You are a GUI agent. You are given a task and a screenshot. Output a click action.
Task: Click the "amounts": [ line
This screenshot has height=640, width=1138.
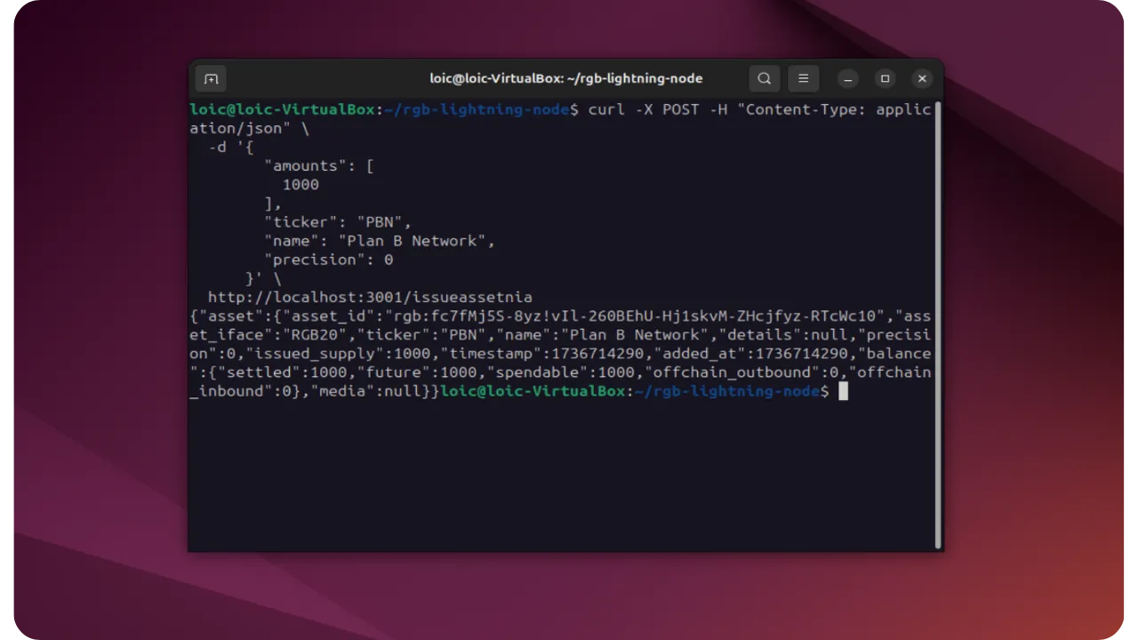(x=318, y=166)
